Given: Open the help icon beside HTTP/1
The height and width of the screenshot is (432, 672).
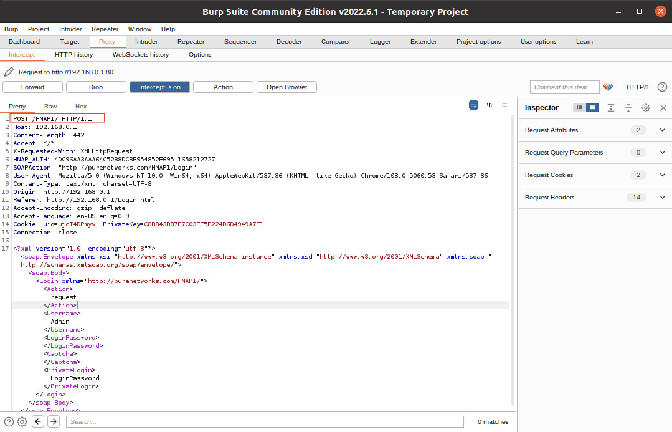Looking at the screenshot, I should (x=662, y=87).
